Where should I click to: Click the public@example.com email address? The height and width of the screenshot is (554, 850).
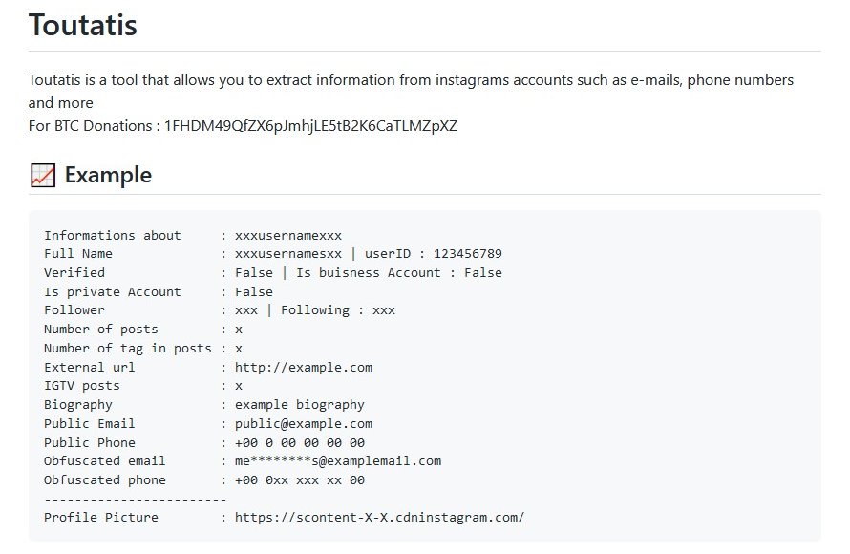coord(304,423)
